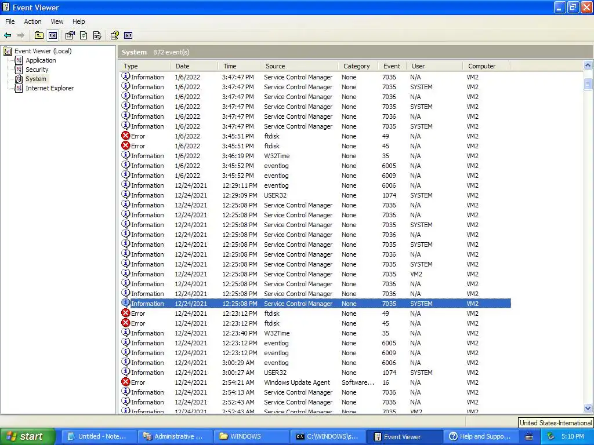Image resolution: width=594 pixels, height=445 pixels.
Task: Select the eventlog row at 3:00:29 AM
Action: 315,363
